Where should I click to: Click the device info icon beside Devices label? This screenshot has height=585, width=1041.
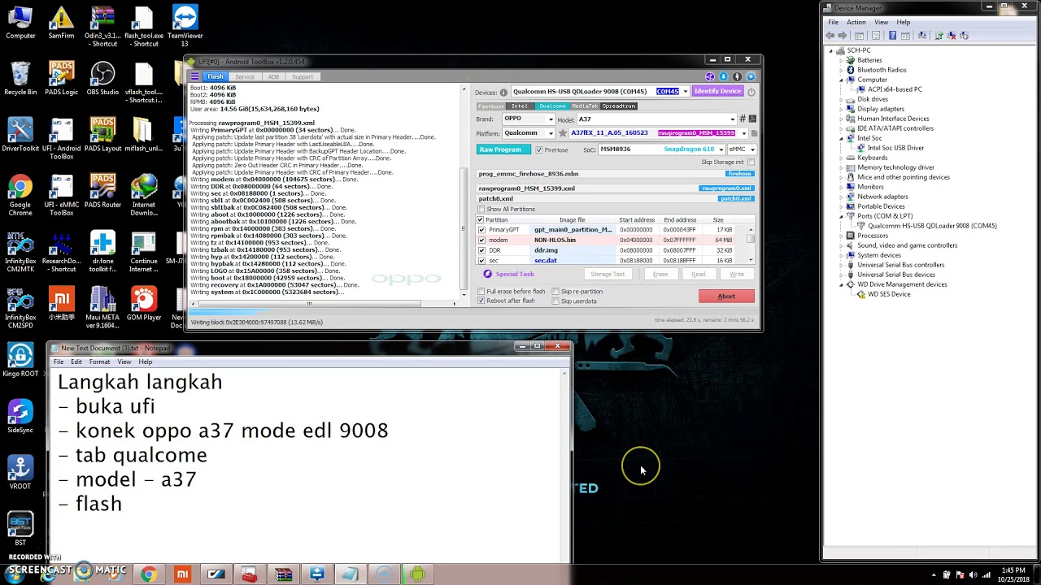(503, 92)
